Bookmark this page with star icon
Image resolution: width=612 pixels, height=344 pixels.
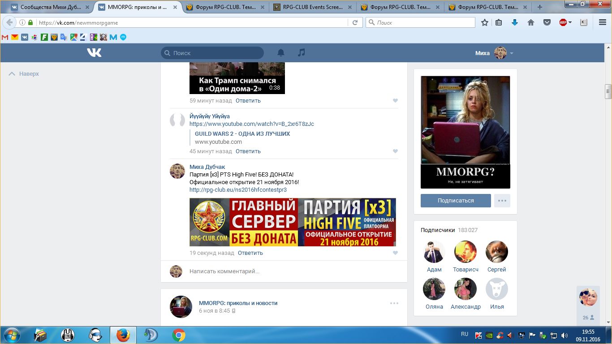click(484, 22)
